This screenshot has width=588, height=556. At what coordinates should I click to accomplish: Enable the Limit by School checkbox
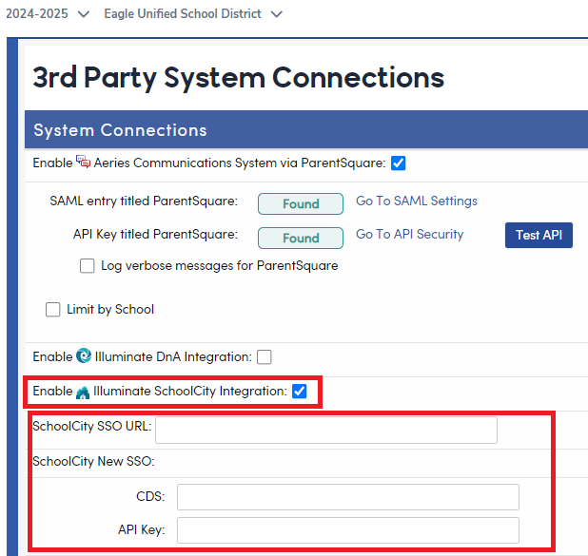(x=53, y=310)
